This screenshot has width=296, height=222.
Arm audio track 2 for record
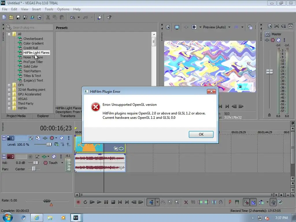pos(30,156)
